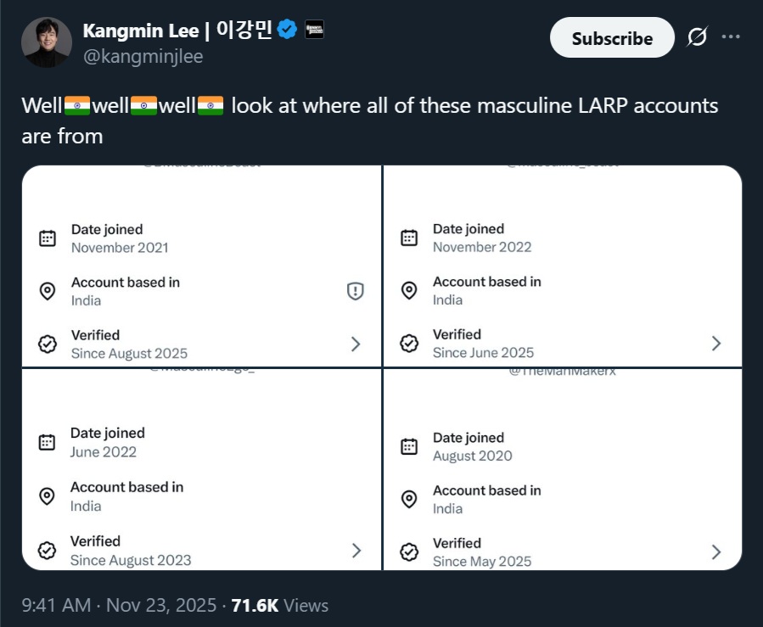
Task: Click the 9:41 AM Nov 23 timestamp
Action: coord(117,605)
